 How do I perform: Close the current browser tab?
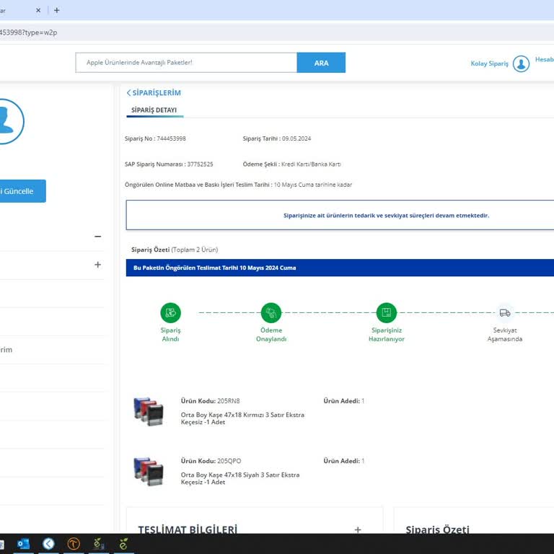(x=38, y=10)
